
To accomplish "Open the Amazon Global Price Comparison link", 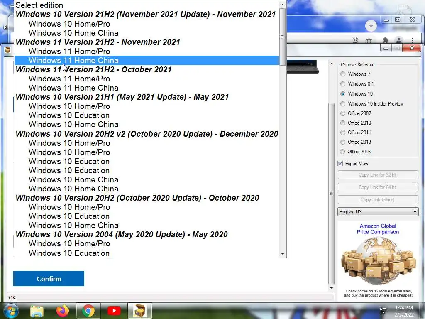I will click(378, 229).
